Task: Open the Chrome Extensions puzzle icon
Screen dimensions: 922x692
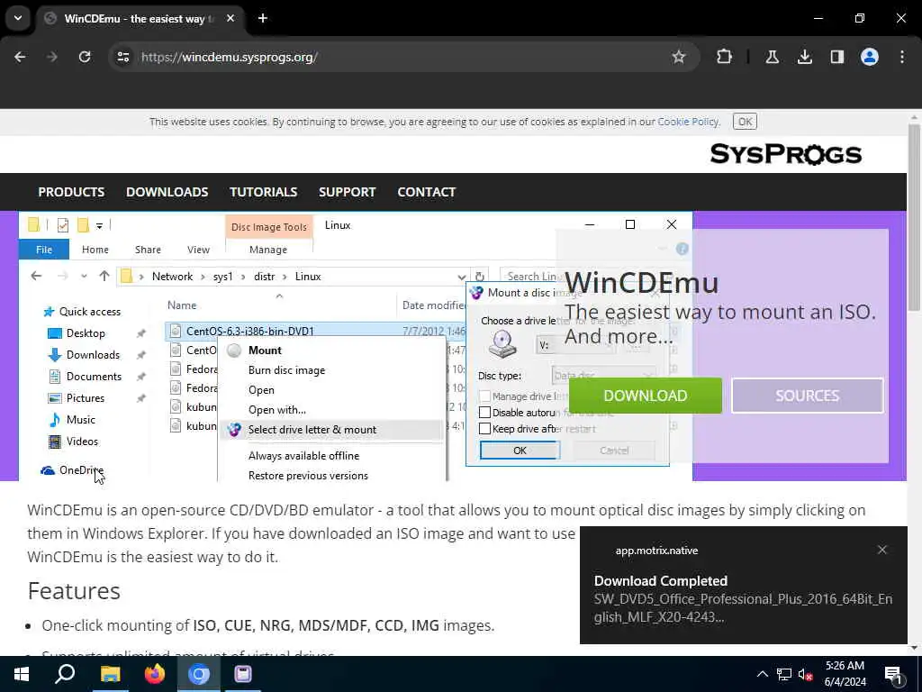Action: point(725,57)
